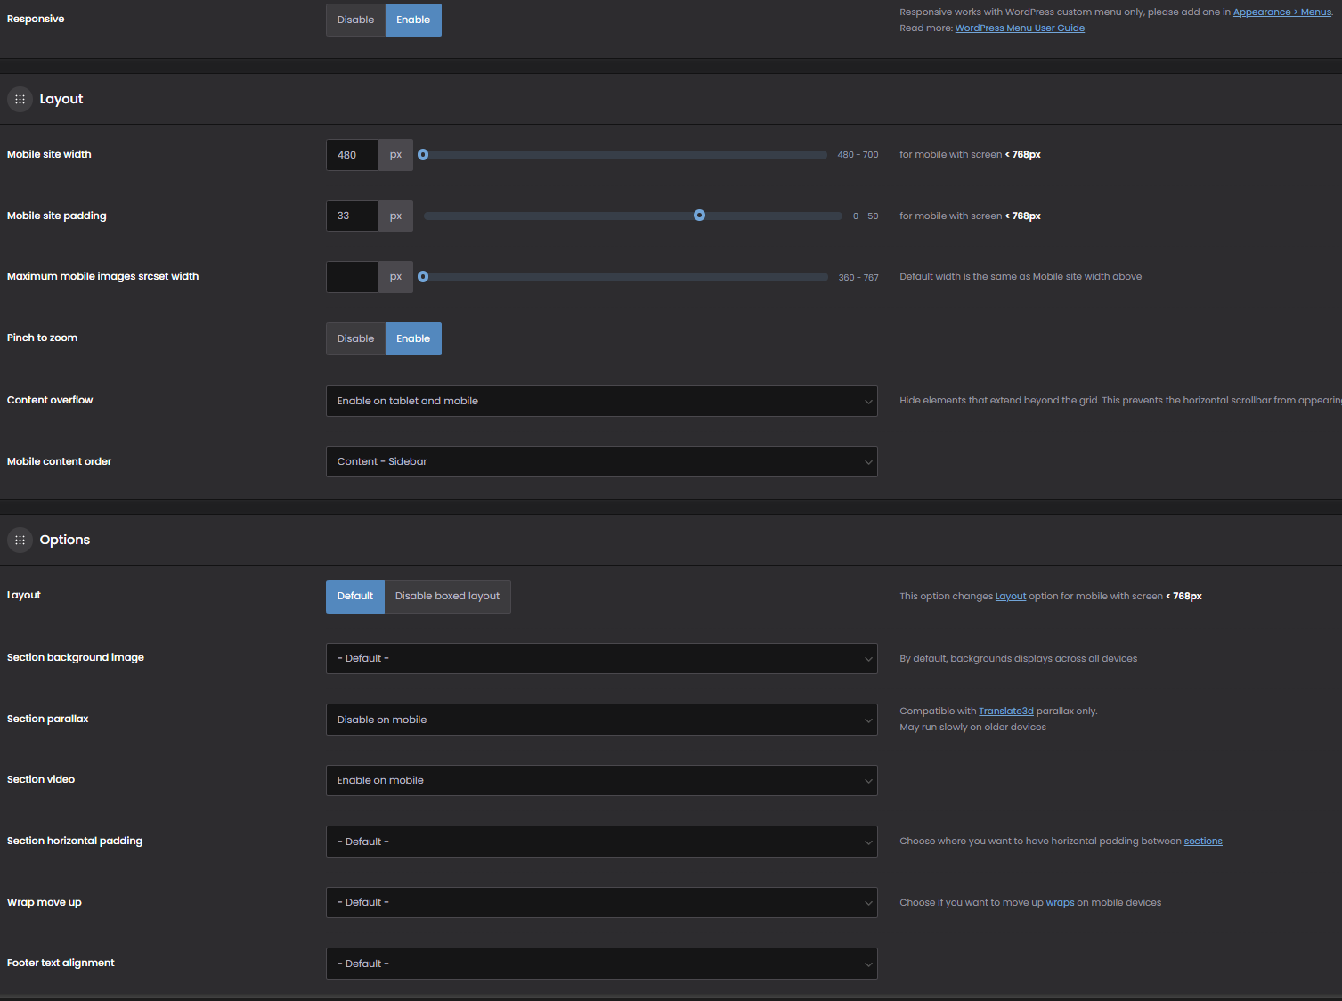The height and width of the screenshot is (1001, 1342).
Task: Open the Section horizontal padding dropdown
Action: click(602, 842)
